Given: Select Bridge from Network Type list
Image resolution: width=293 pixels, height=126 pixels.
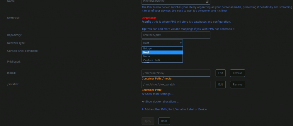Looking at the screenshot, I should pyautogui.click(x=162, y=48).
